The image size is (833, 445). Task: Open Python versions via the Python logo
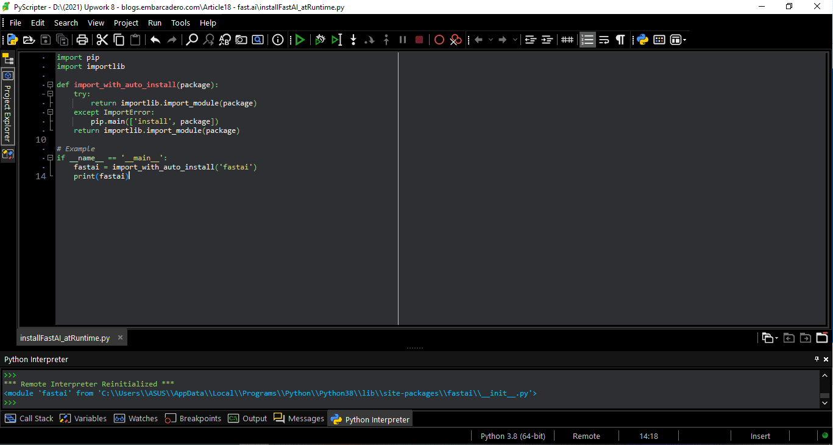click(642, 40)
